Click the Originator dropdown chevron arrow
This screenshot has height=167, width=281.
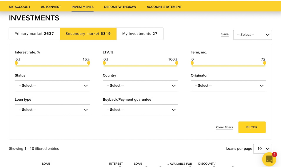coord(261,86)
